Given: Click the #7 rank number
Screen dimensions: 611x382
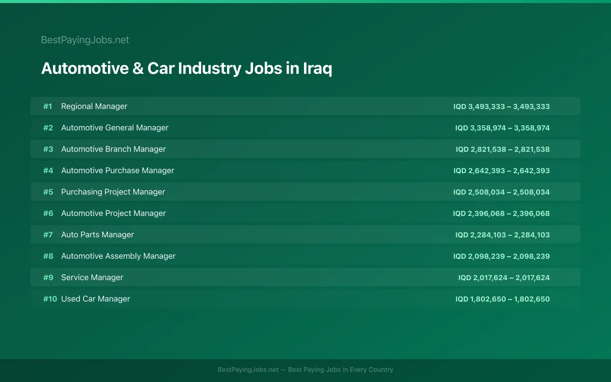Looking at the screenshot, I should (x=48, y=235).
